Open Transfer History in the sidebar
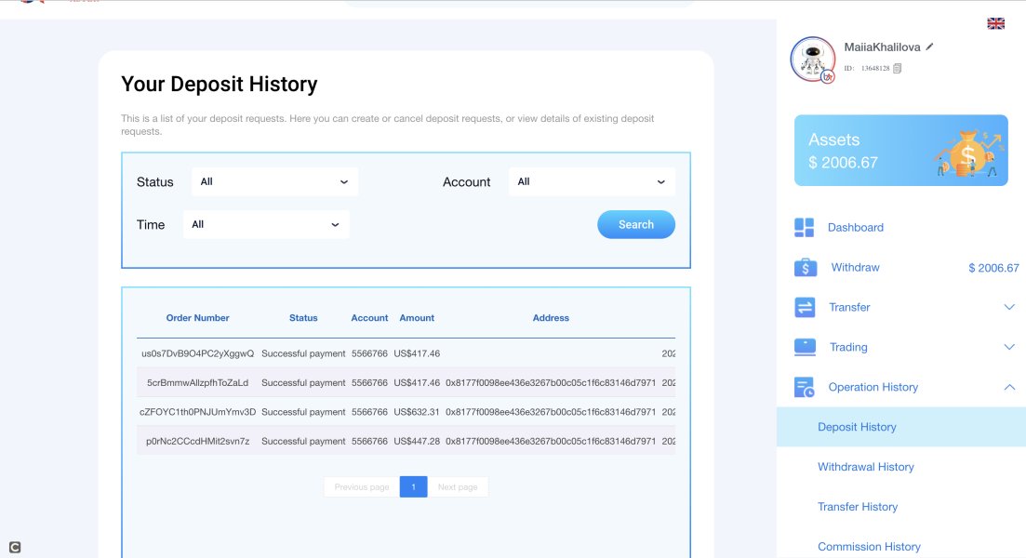This screenshot has height=558, width=1026. (858, 506)
